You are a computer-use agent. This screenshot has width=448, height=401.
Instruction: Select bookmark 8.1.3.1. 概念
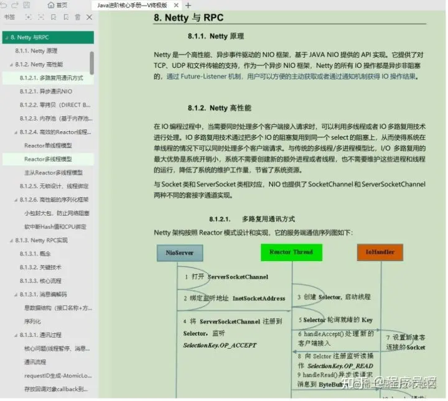(x=35, y=254)
